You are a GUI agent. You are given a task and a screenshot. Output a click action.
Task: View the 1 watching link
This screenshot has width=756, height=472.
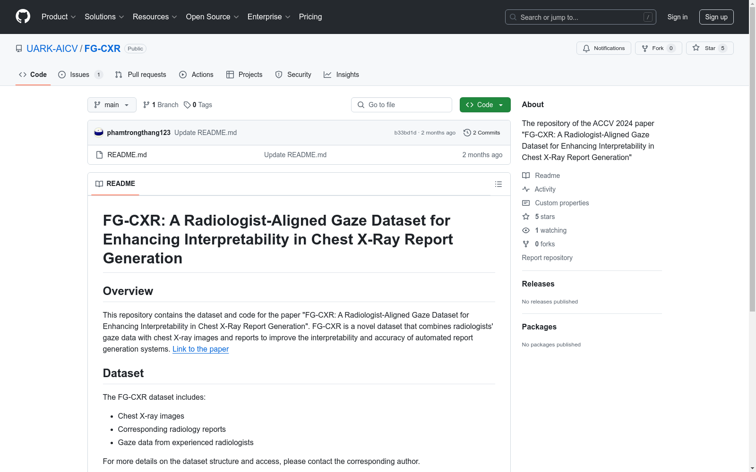click(x=550, y=230)
